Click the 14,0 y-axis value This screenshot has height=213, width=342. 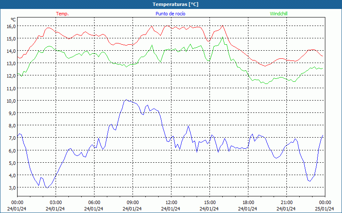(12, 51)
